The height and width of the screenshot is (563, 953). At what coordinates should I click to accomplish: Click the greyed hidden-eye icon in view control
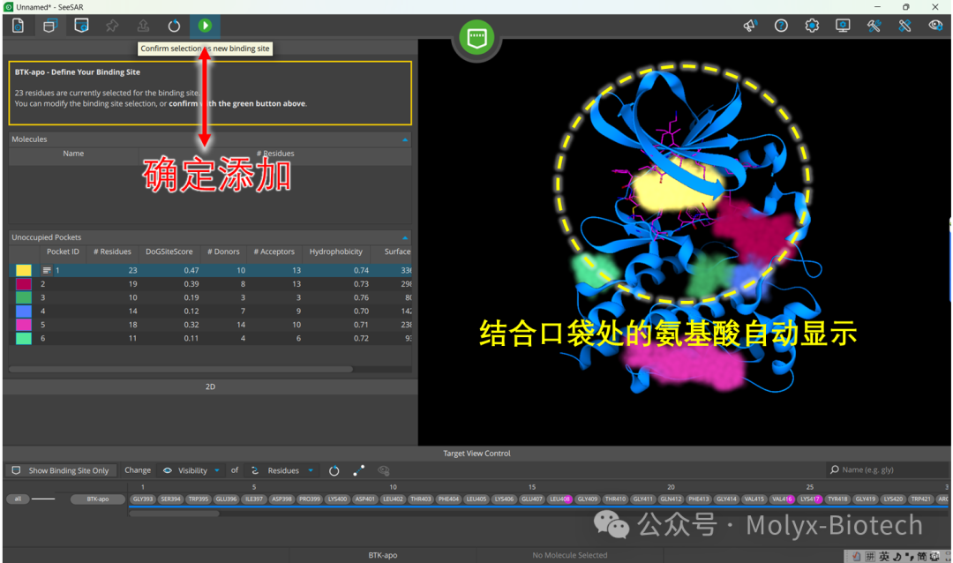(384, 470)
